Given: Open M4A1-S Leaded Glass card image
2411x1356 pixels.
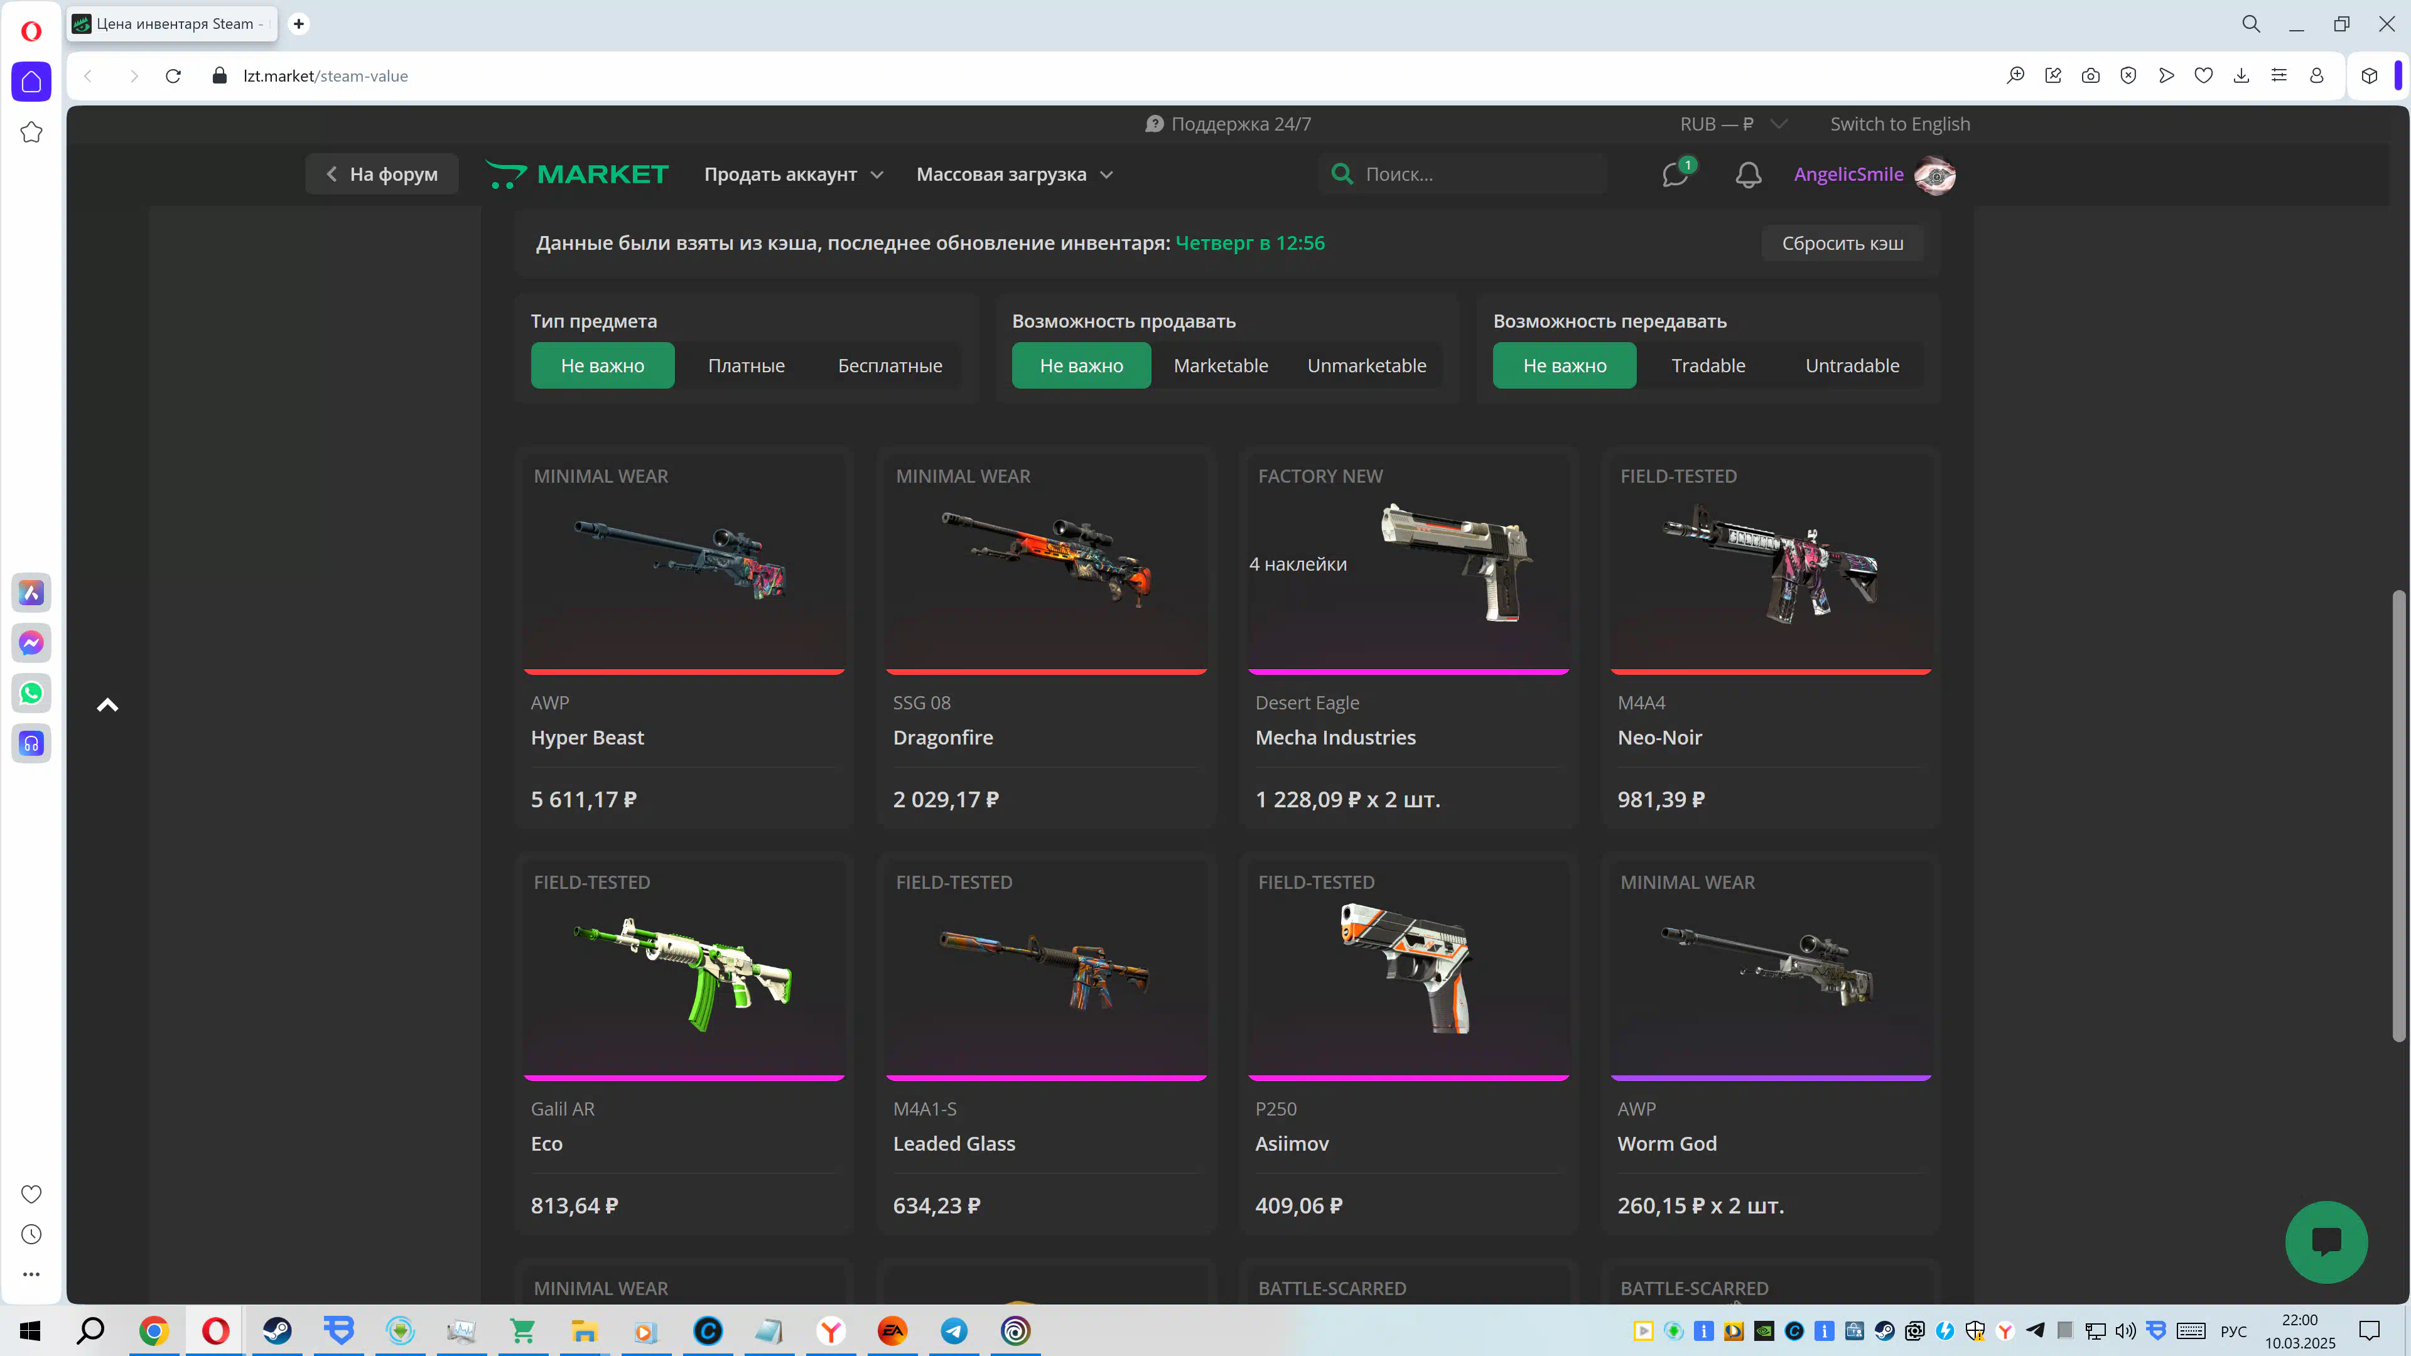Looking at the screenshot, I should (x=1047, y=969).
